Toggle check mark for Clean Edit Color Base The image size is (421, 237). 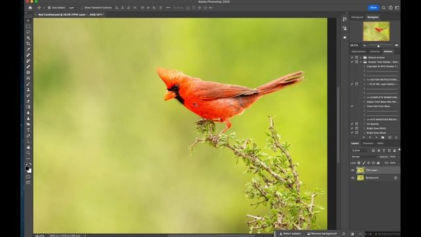click(352, 107)
